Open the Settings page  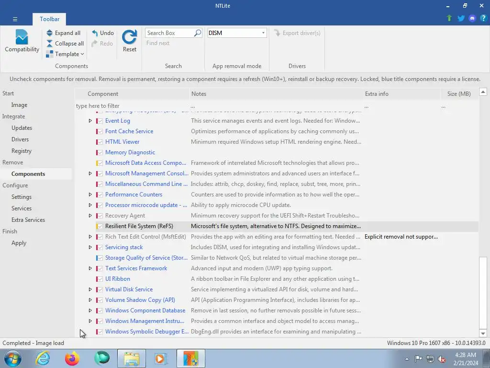coord(21,197)
